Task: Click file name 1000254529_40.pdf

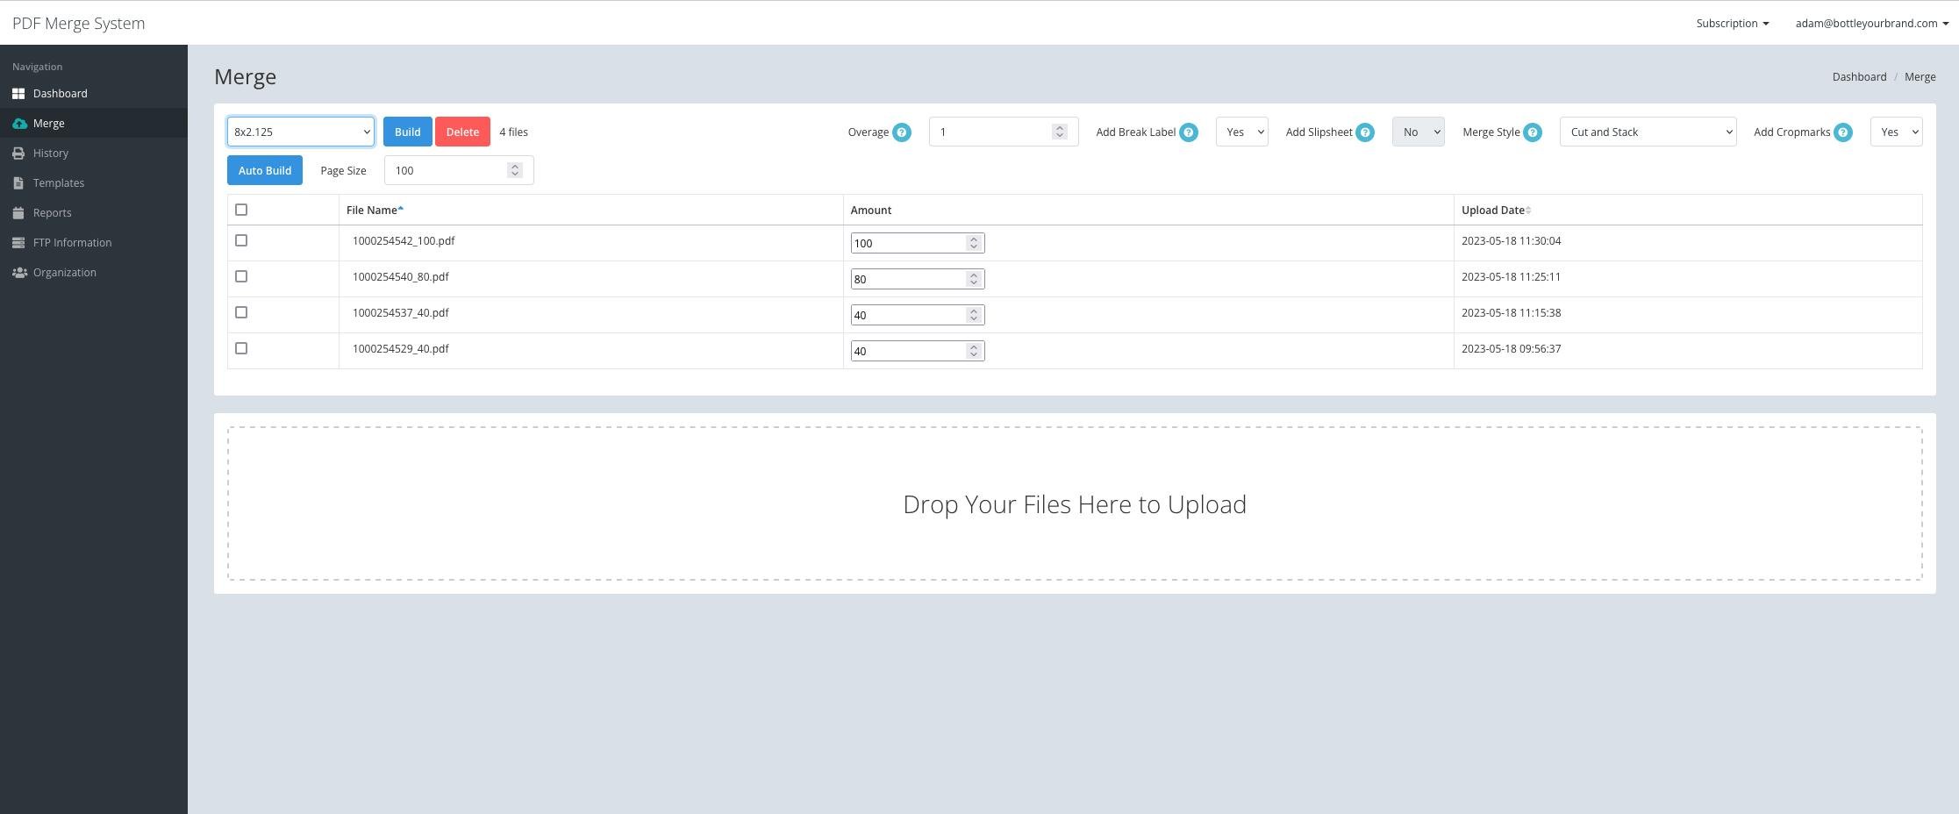Action: point(400,349)
